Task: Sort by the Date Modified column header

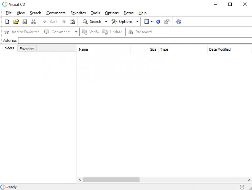Action: pos(229,49)
